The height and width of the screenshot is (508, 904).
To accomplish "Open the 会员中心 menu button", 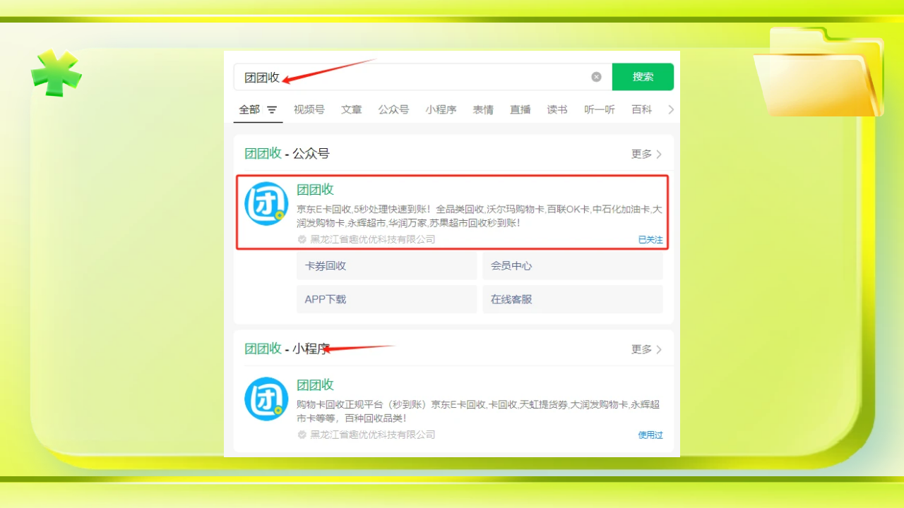I will (573, 266).
